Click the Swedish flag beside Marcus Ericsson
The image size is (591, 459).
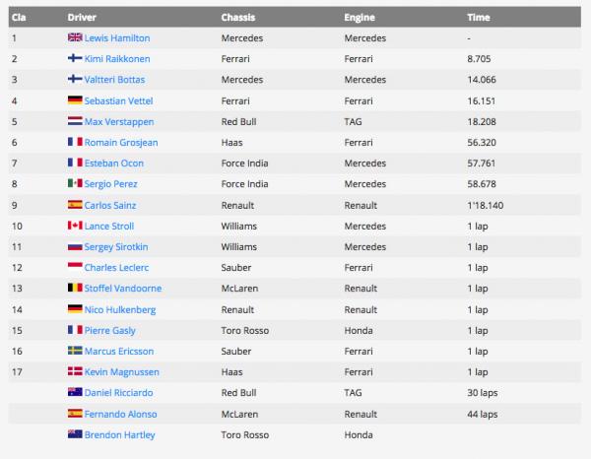tap(74, 351)
